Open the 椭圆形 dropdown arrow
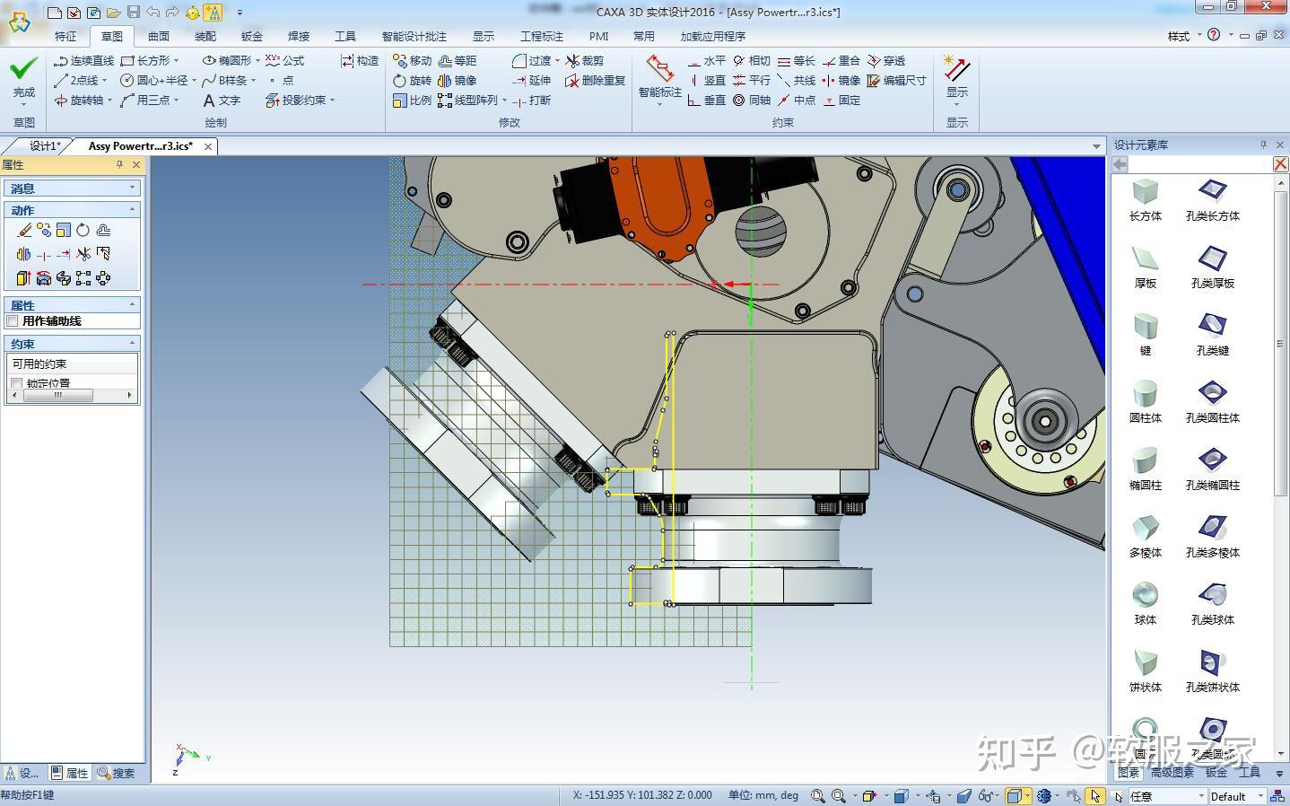 [257, 61]
